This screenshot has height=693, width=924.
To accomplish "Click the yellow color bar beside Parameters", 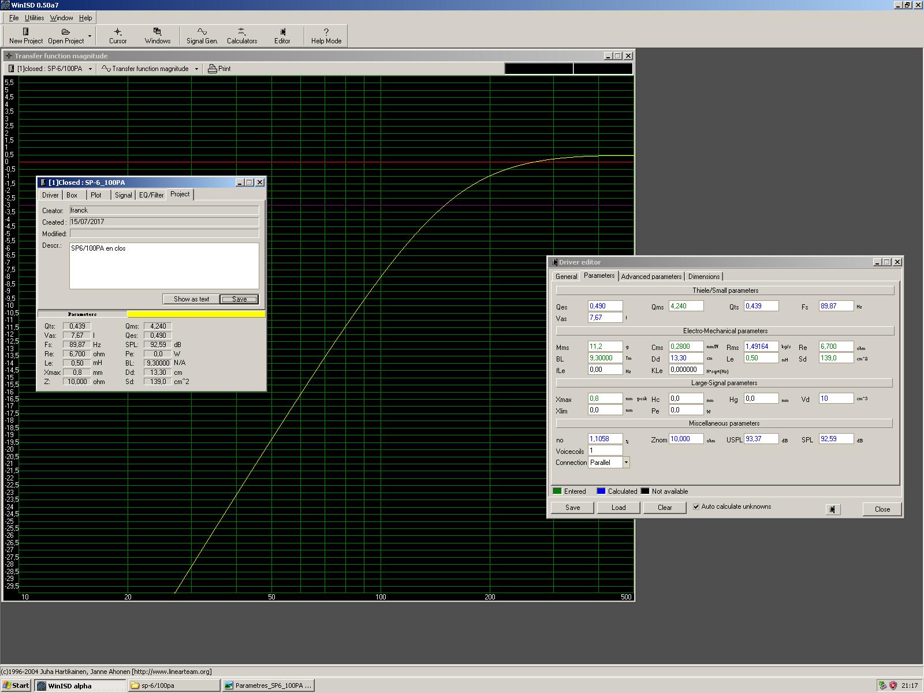I will point(196,314).
